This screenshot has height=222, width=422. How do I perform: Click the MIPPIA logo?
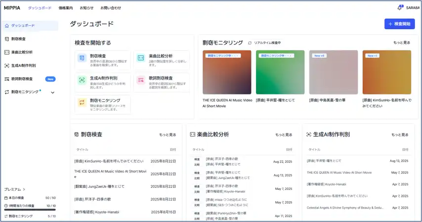[12, 8]
